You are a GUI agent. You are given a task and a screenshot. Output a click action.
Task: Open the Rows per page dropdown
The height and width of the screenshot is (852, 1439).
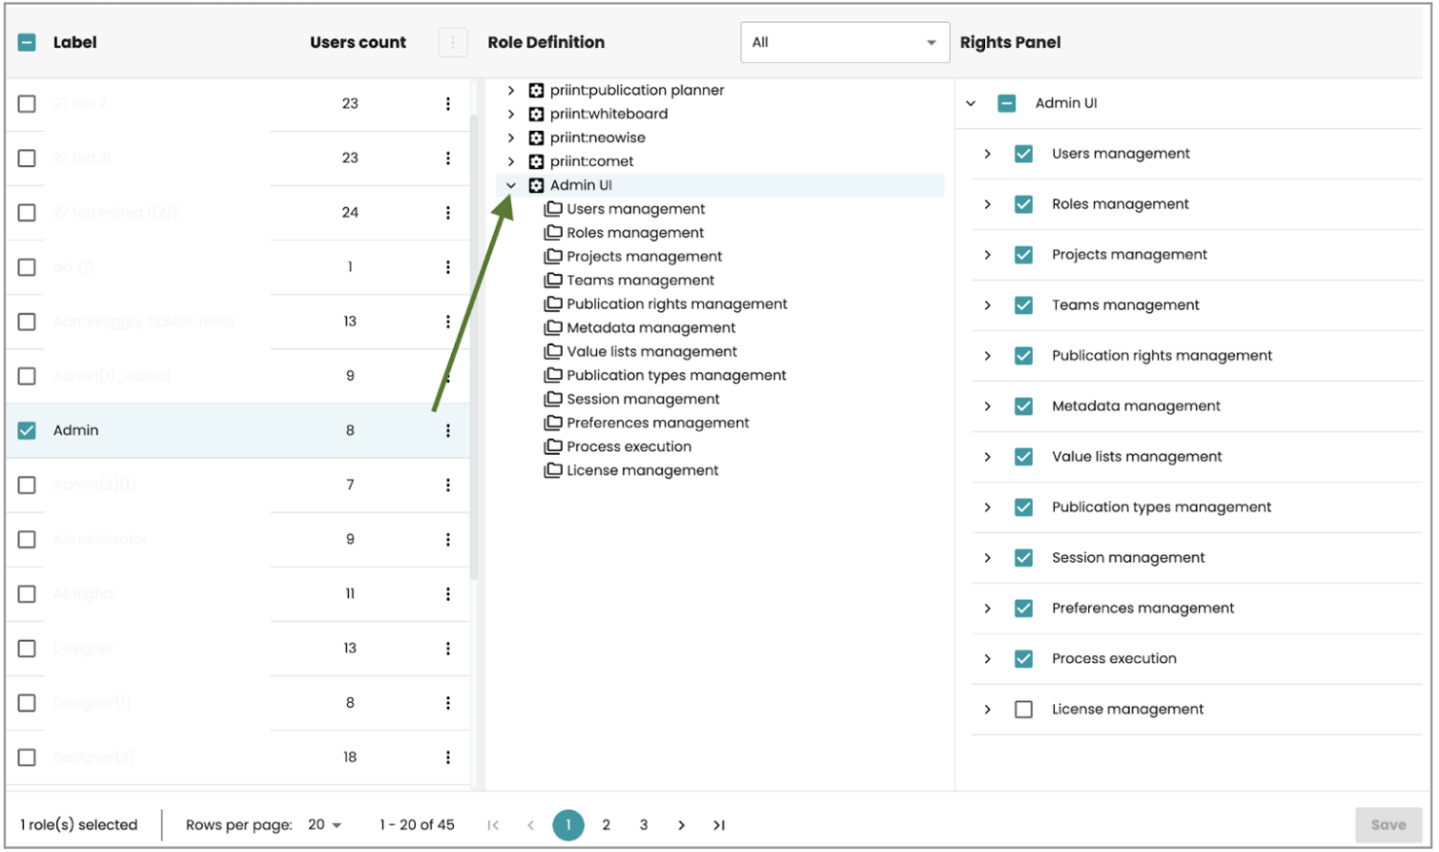[x=325, y=825]
